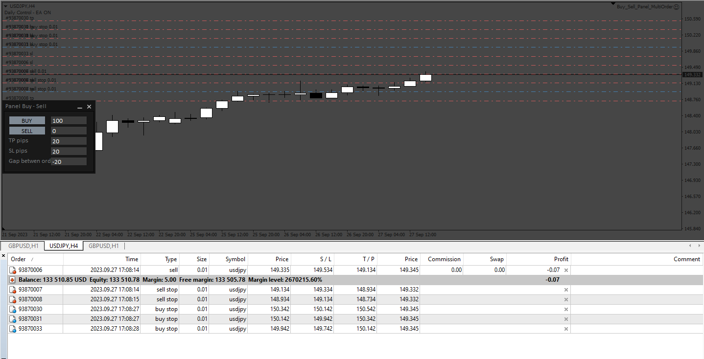The width and height of the screenshot is (704, 359).
Task: Switch to the first GBPUSD,H1 chart tab
Action: pyautogui.click(x=23, y=246)
